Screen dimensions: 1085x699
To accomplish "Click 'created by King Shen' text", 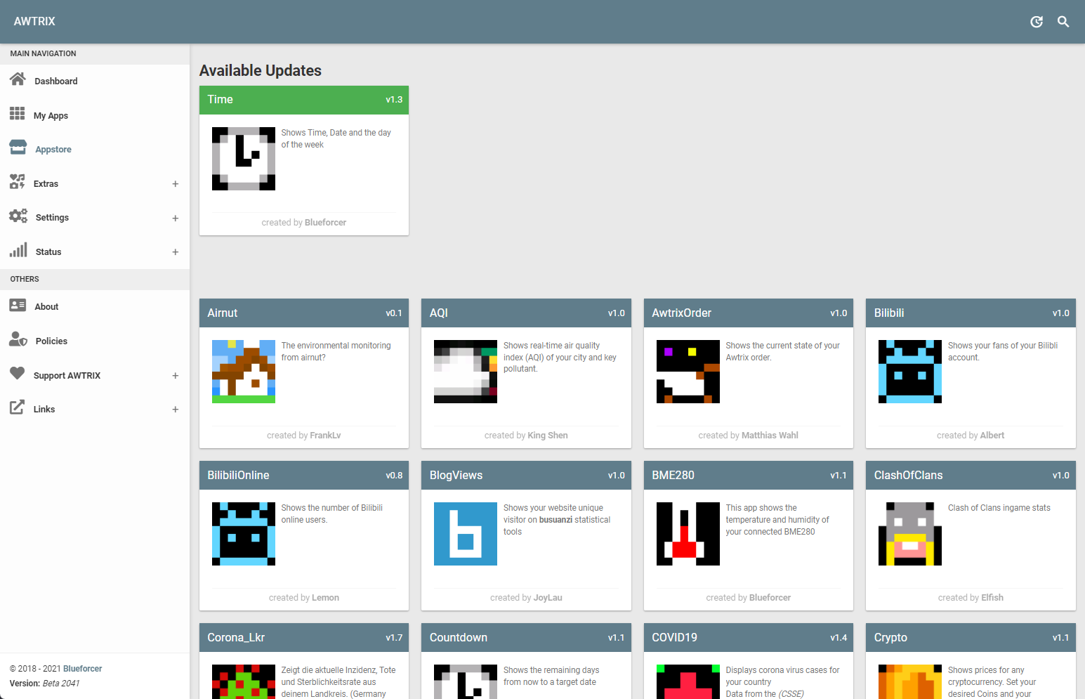I will tap(526, 436).
